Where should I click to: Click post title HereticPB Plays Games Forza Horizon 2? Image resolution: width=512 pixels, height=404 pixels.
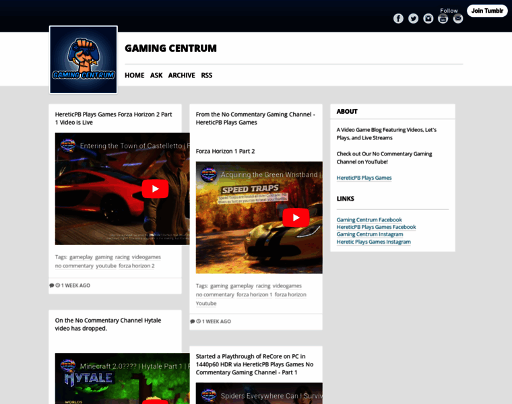tap(113, 119)
